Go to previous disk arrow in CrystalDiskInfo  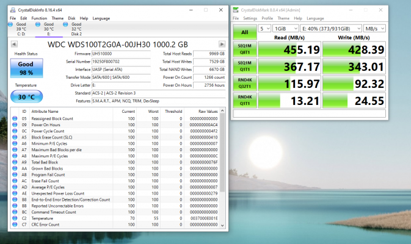pos(14,44)
